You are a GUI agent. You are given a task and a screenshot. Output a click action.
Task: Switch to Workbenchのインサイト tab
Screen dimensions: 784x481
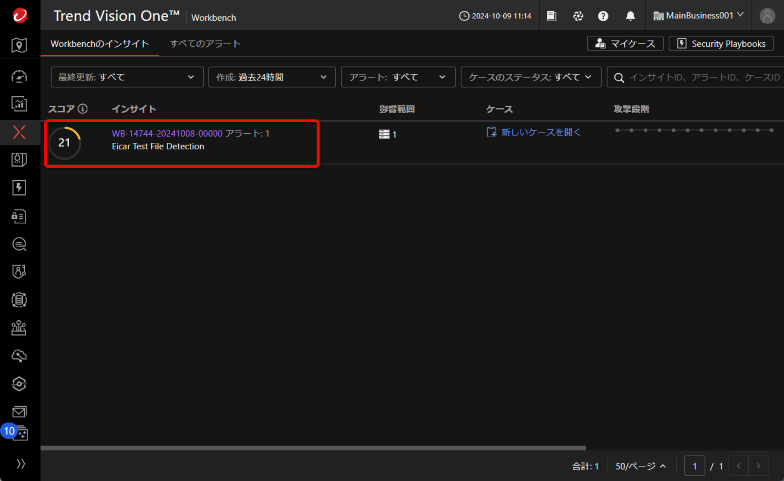[100, 44]
